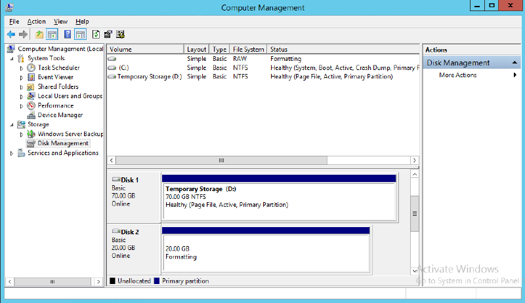The width and height of the screenshot is (525, 303).
Task: Click the Task Scheduler clock icon
Action: pyautogui.click(x=31, y=67)
